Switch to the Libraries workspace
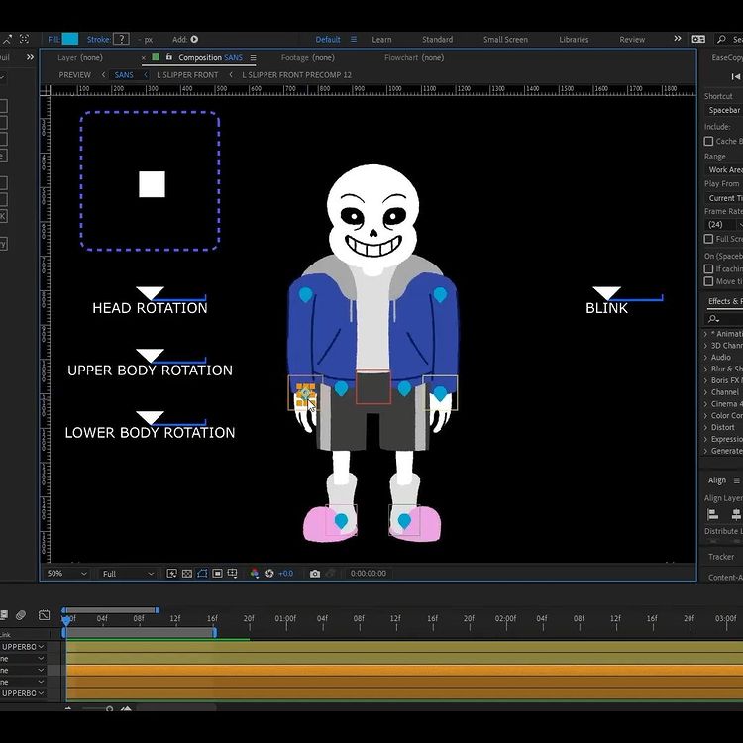Image resolution: width=743 pixels, height=743 pixels. coord(574,40)
